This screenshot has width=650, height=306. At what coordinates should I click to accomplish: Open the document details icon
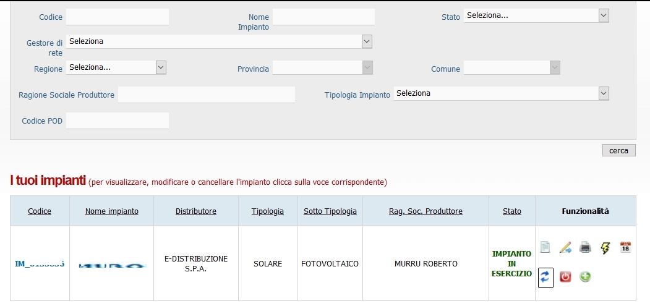(x=545, y=247)
